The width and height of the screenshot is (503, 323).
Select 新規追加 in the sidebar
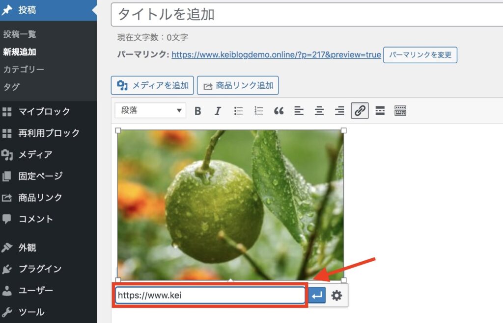[20, 52]
